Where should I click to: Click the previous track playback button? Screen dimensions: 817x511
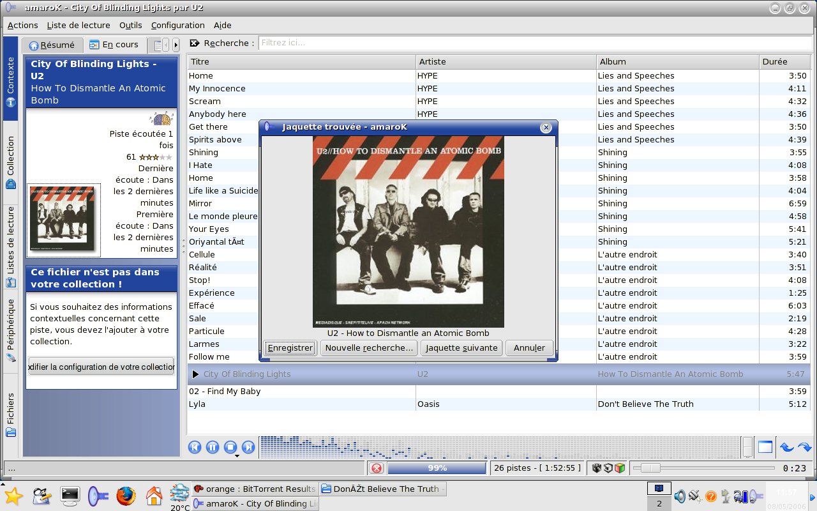point(195,447)
